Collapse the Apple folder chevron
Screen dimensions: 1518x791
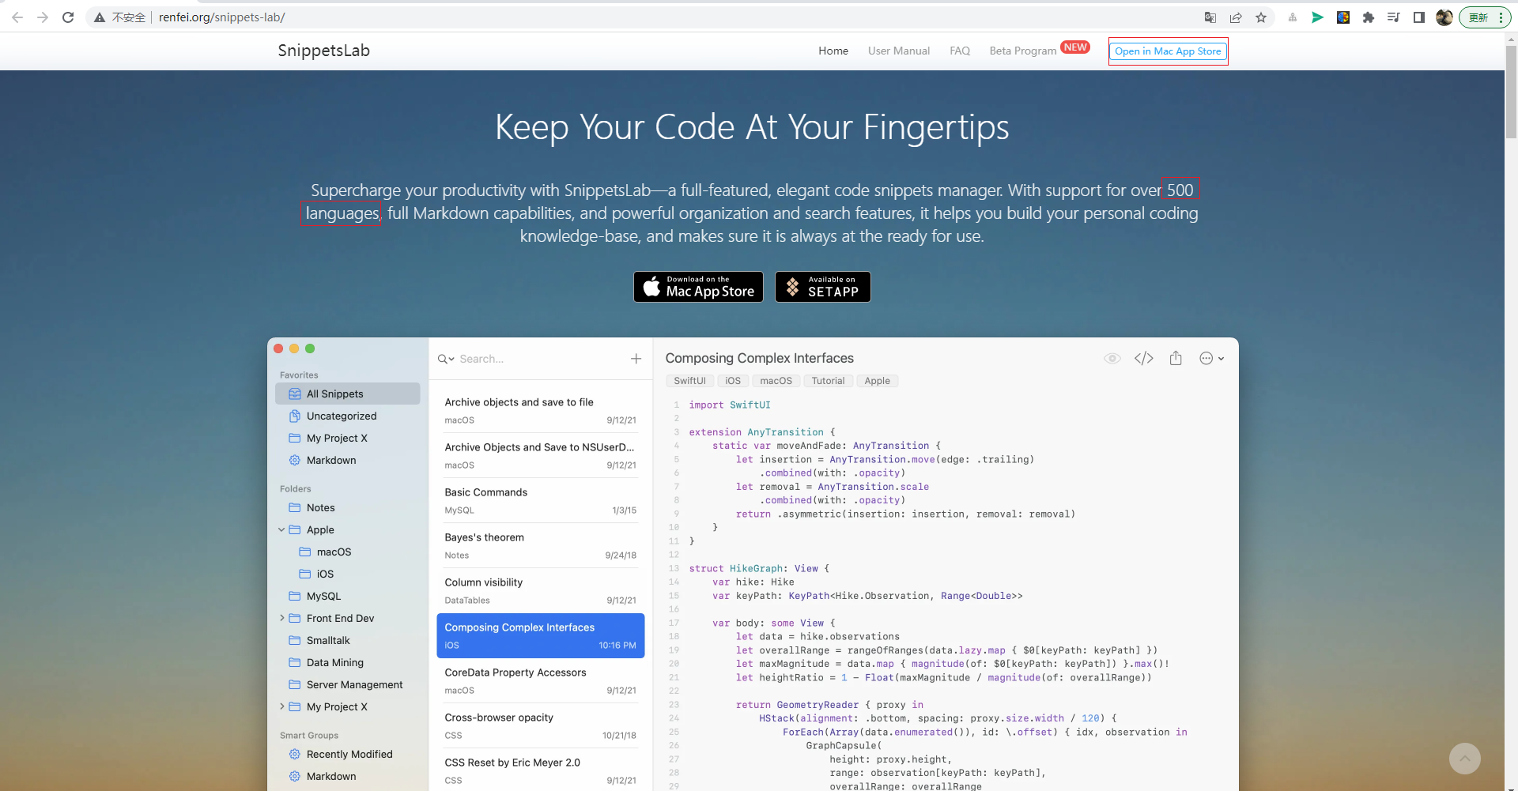pos(281,529)
